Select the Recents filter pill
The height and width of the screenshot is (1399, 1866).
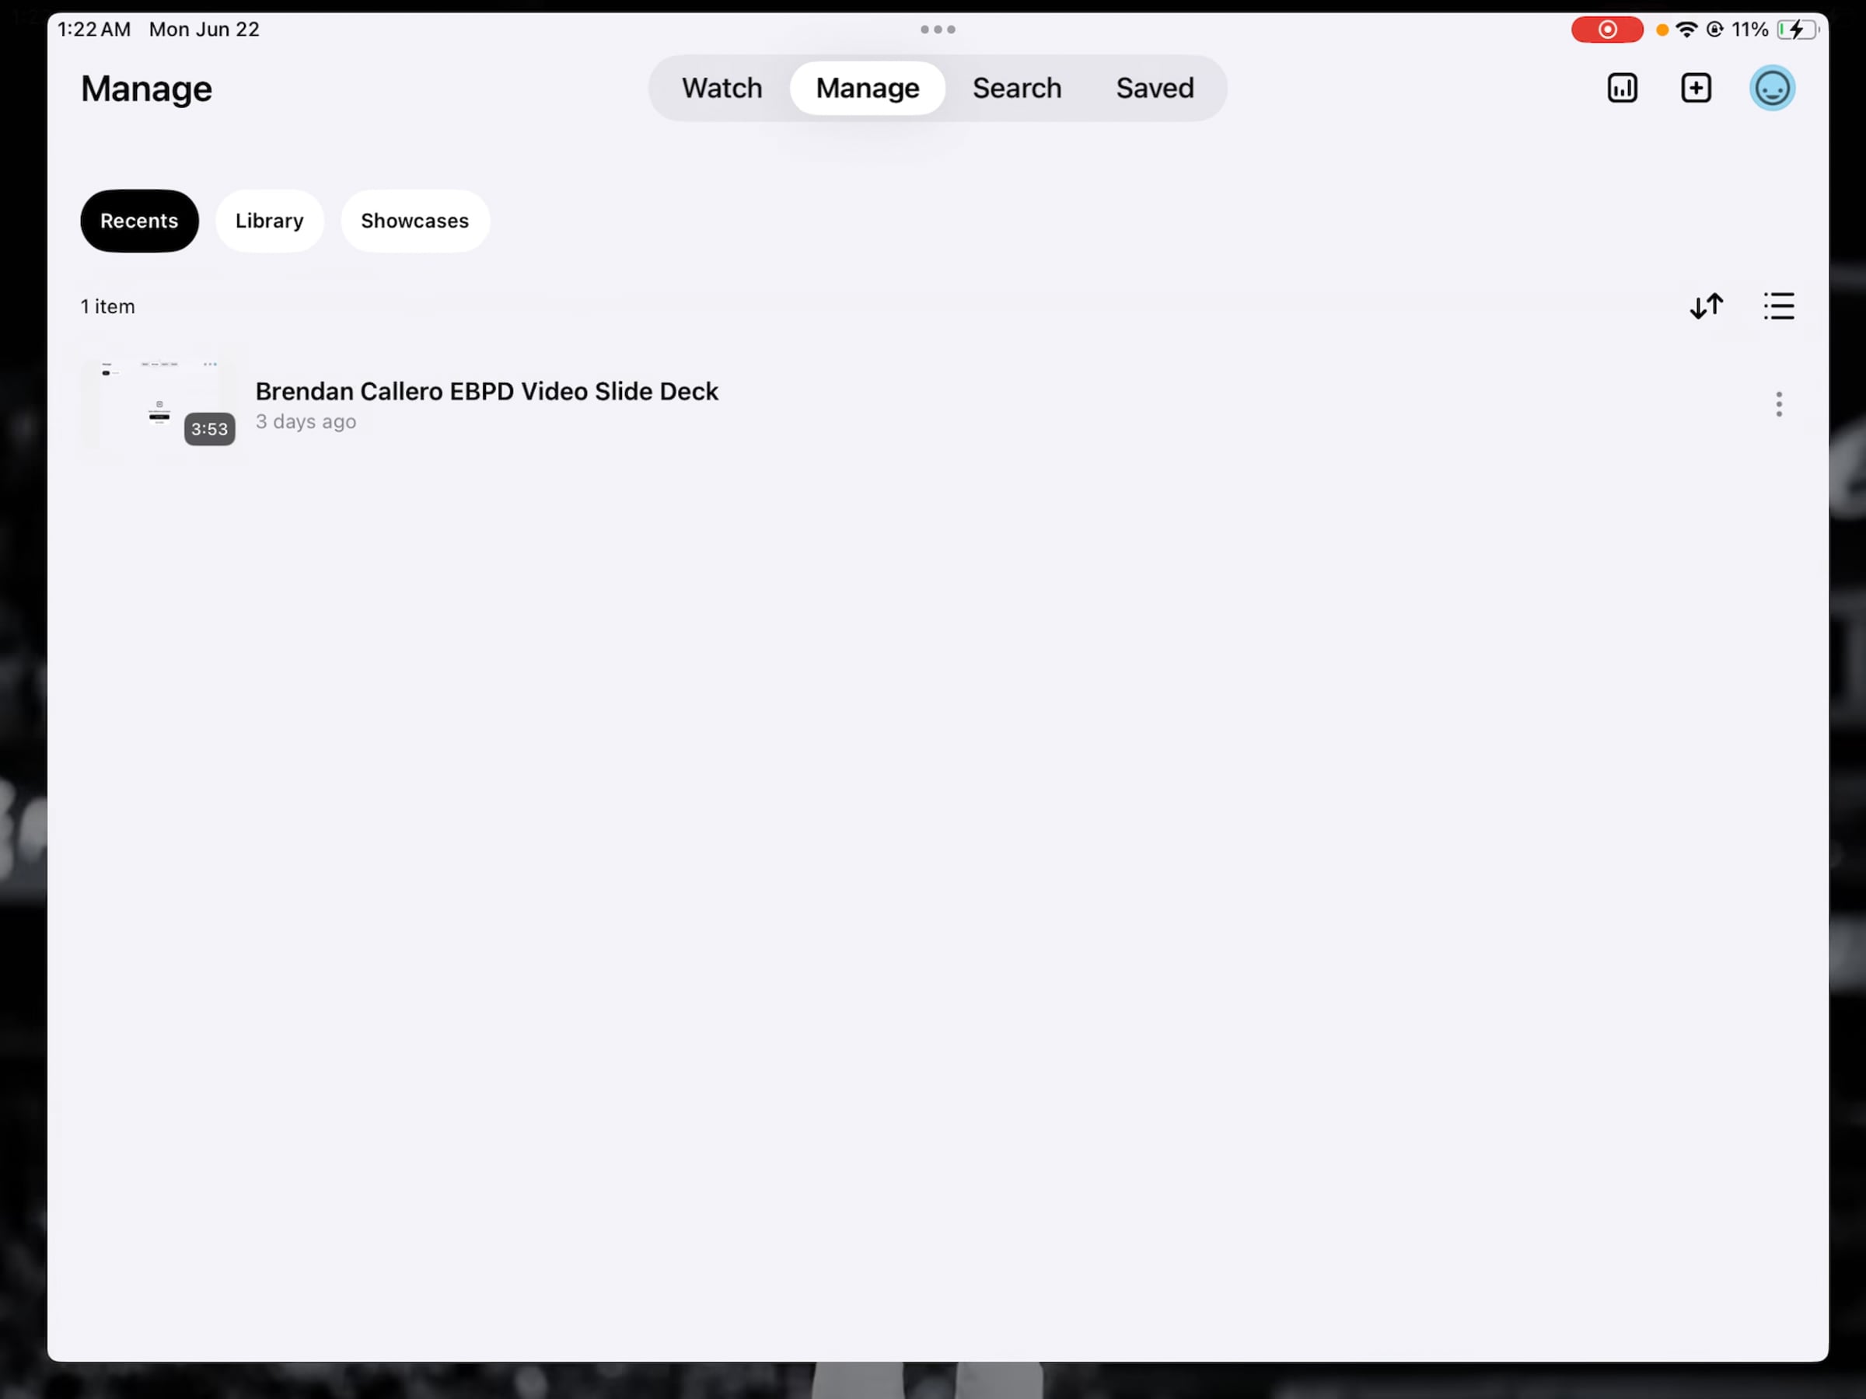pos(139,221)
